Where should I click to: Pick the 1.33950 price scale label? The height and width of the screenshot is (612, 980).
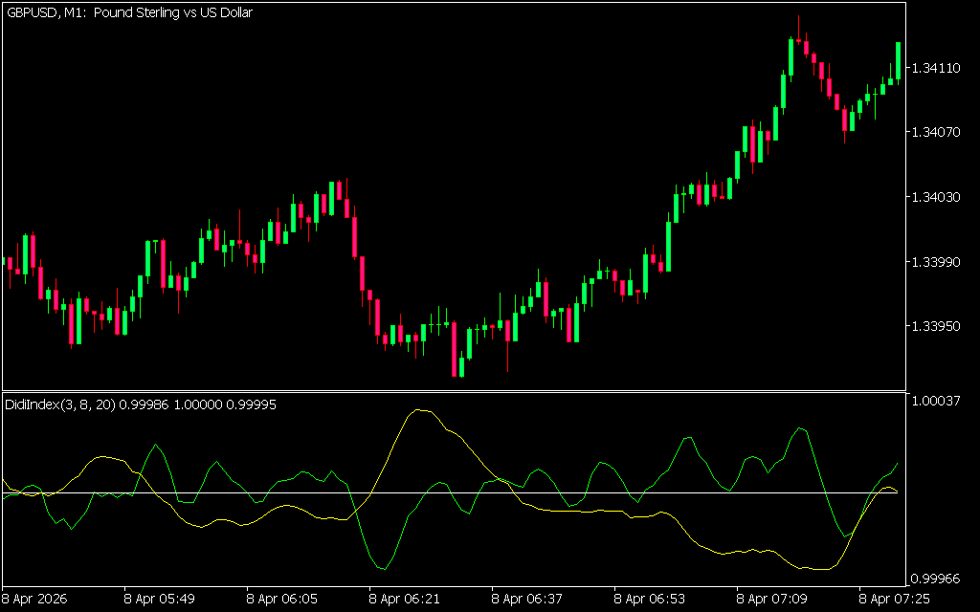(937, 327)
